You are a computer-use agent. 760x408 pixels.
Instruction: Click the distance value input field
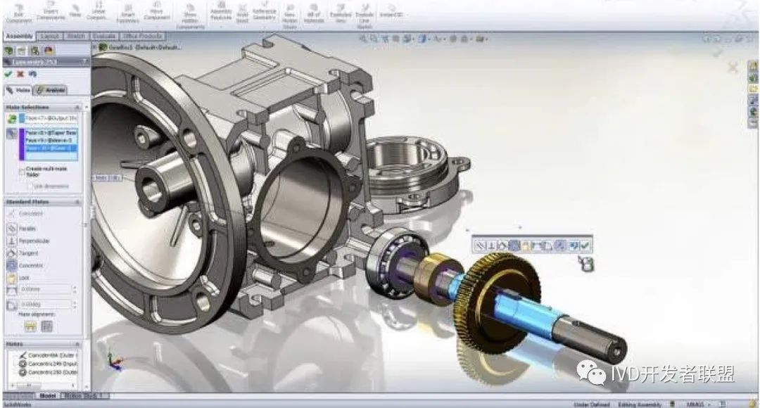pos(45,289)
